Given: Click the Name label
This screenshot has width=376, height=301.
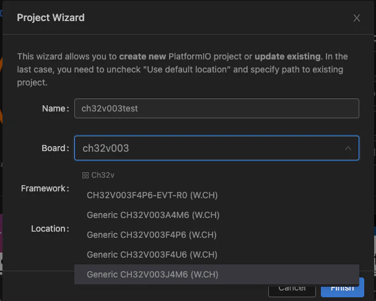Looking at the screenshot, I should coord(56,108).
